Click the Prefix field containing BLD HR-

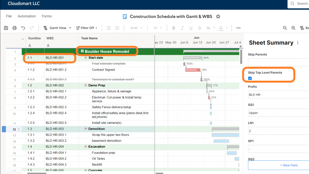[278, 95]
